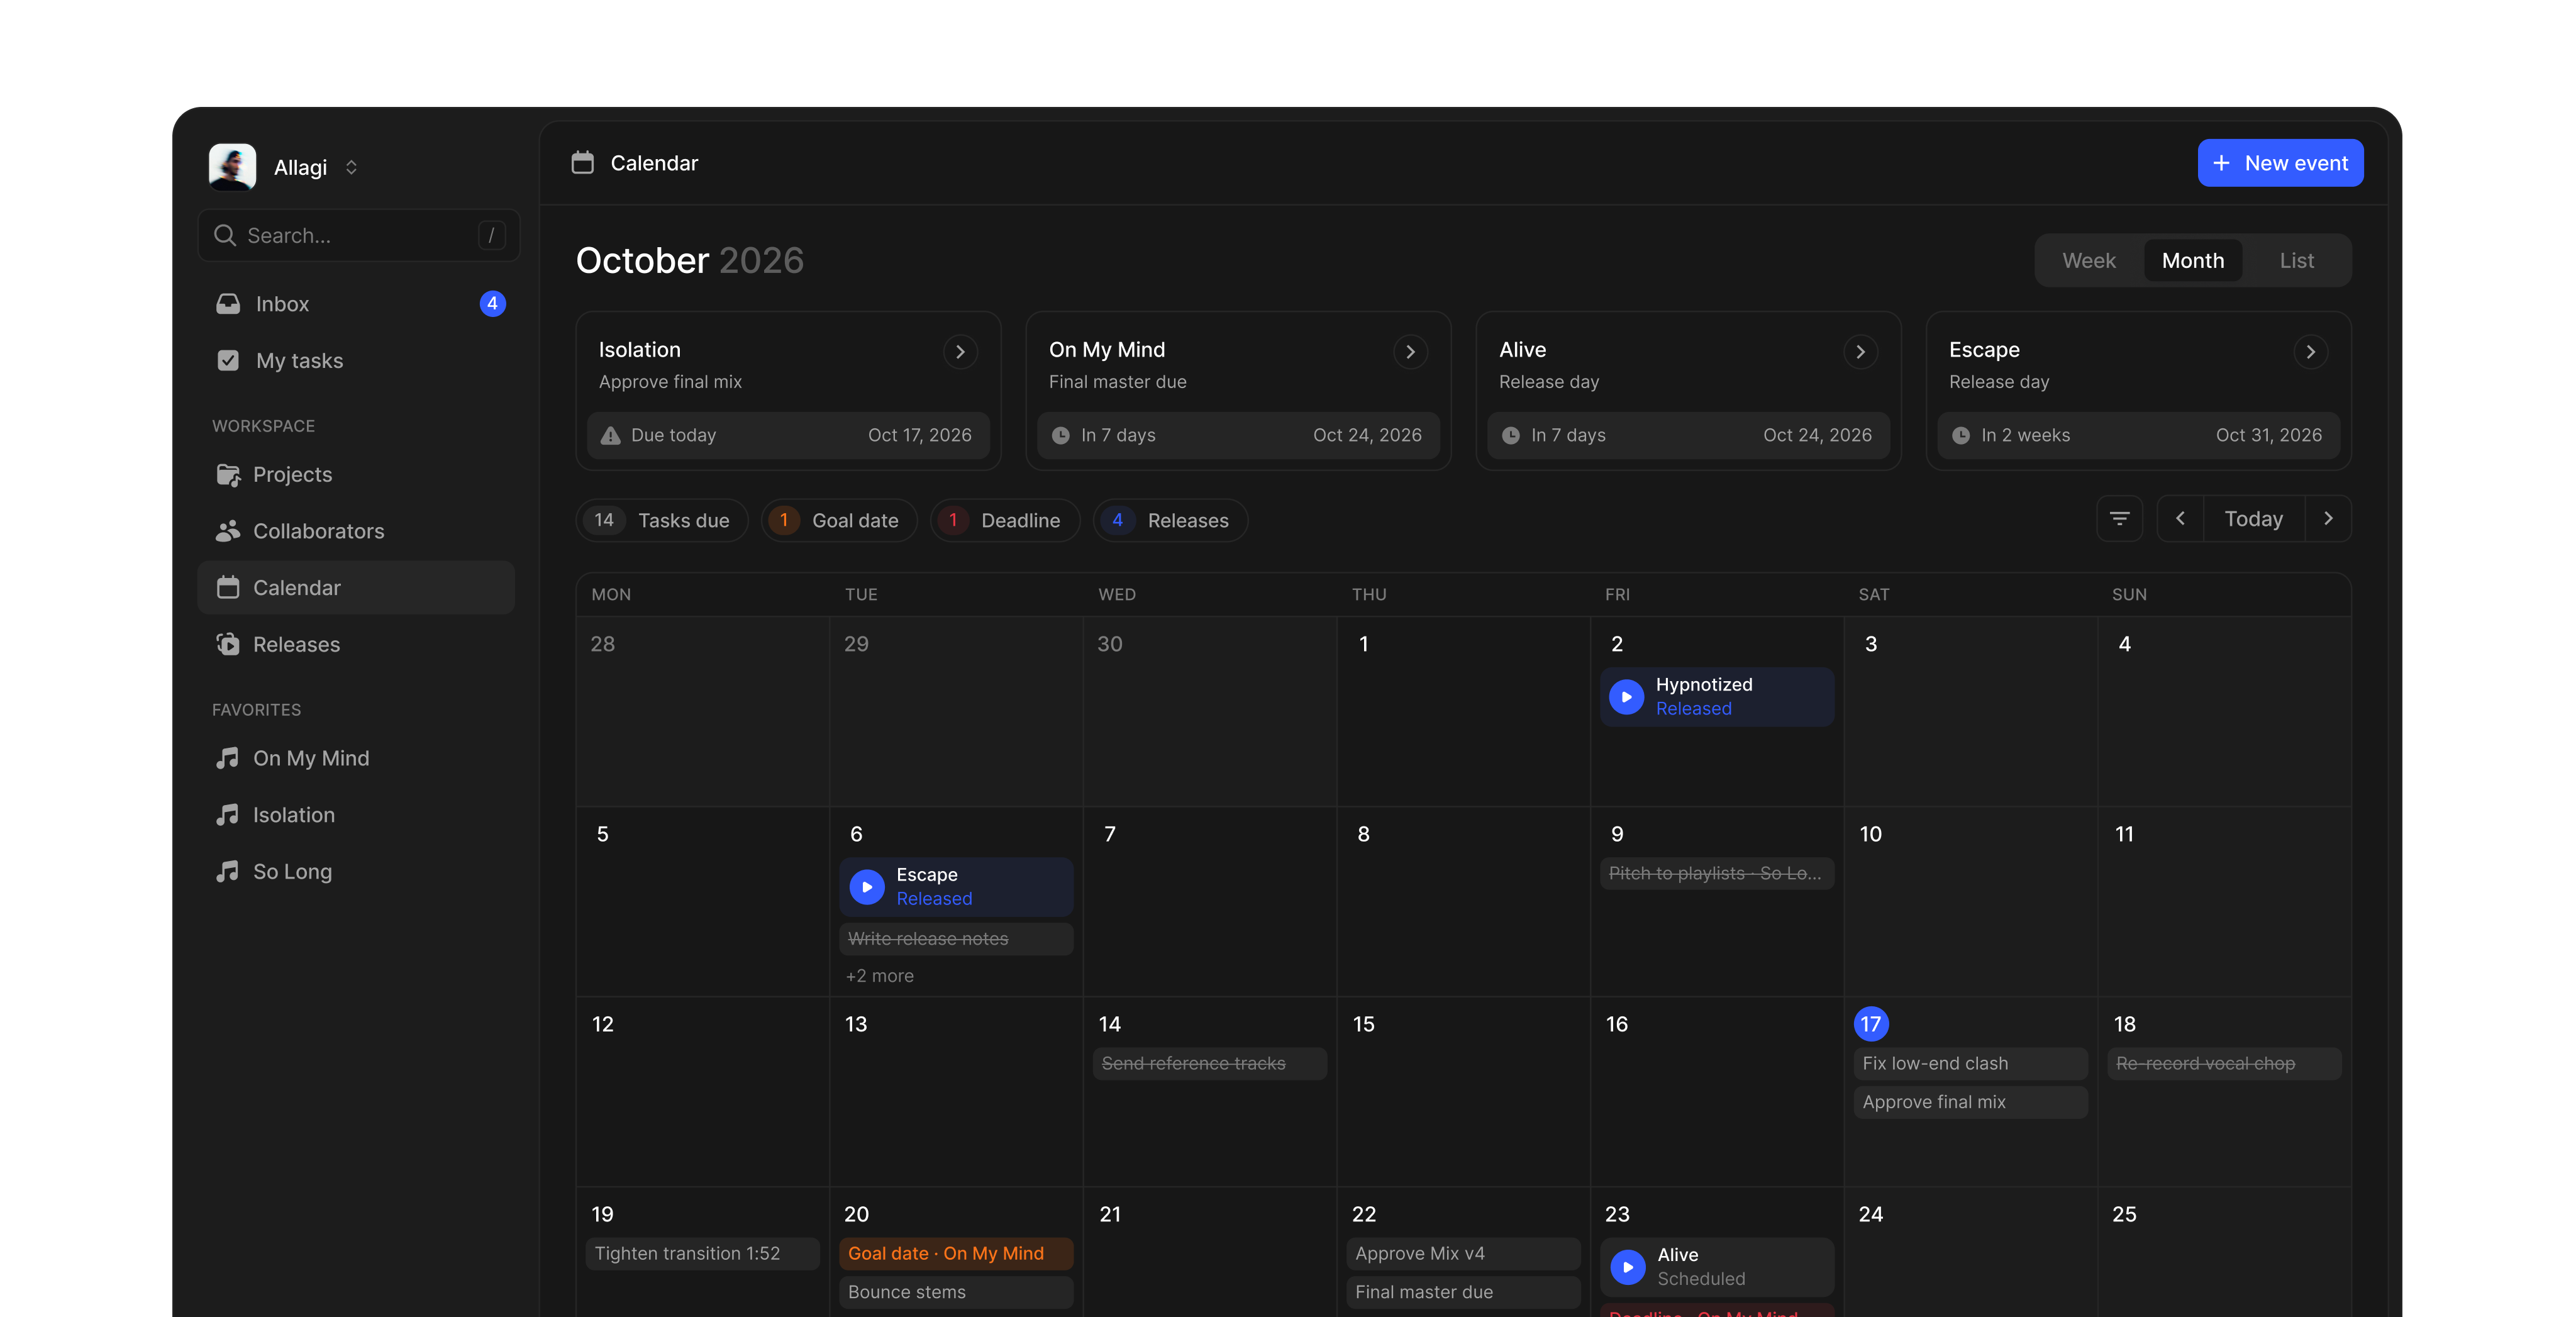Viewport: 2576px width, 1317px height.
Task: Open Alive card chevron
Action: 1860,351
